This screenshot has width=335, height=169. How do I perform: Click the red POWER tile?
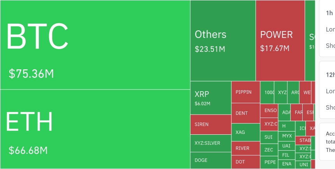pyautogui.click(x=280, y=40)
